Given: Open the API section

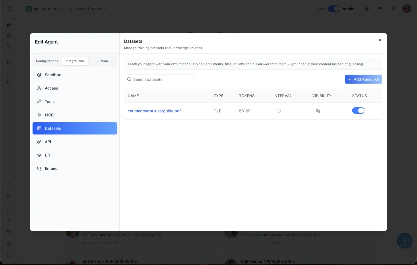Looking at the screenshot, I should pos(75,142).
